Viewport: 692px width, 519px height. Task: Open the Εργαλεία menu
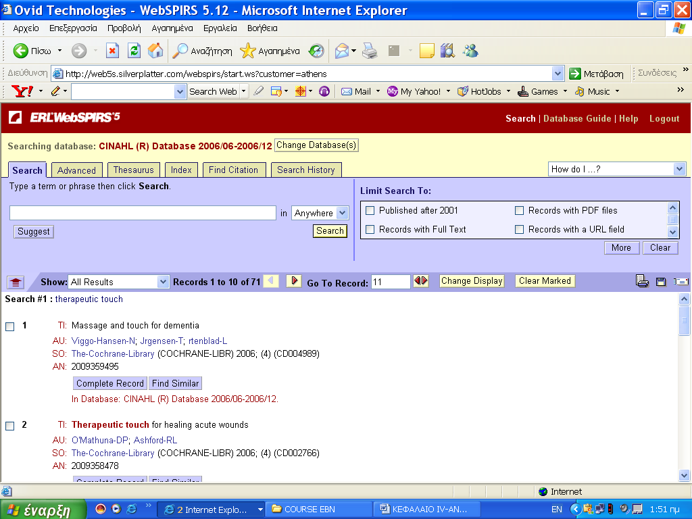click(x=220, y=28)
